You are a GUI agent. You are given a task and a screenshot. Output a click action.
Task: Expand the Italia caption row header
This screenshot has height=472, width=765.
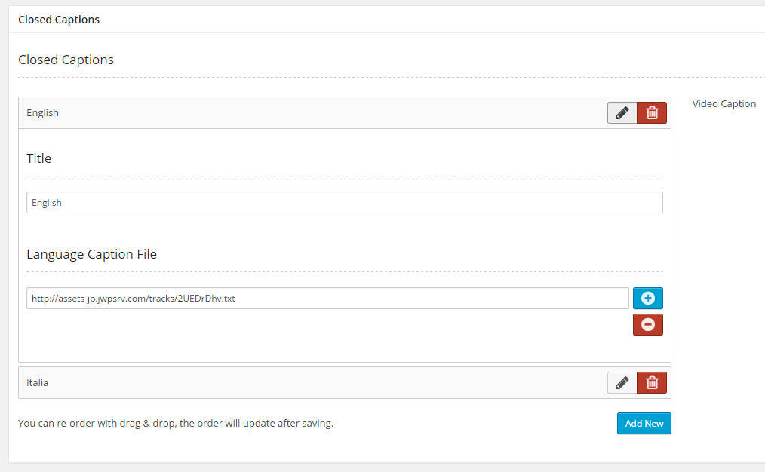click(302, 383)
